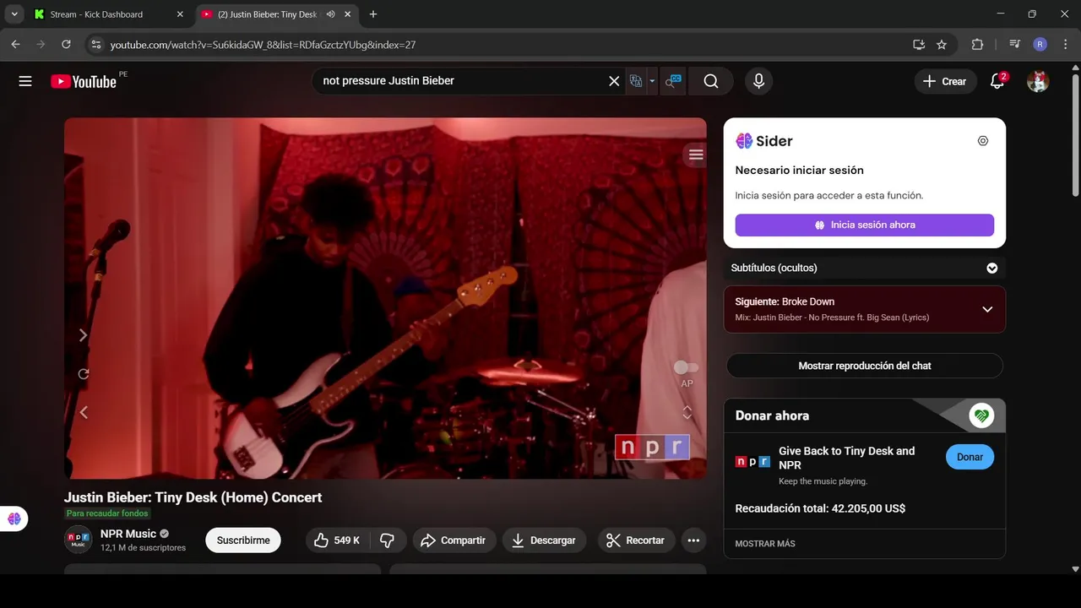
Task: Click the install app icon in address bar
Action: coord(919,45)
